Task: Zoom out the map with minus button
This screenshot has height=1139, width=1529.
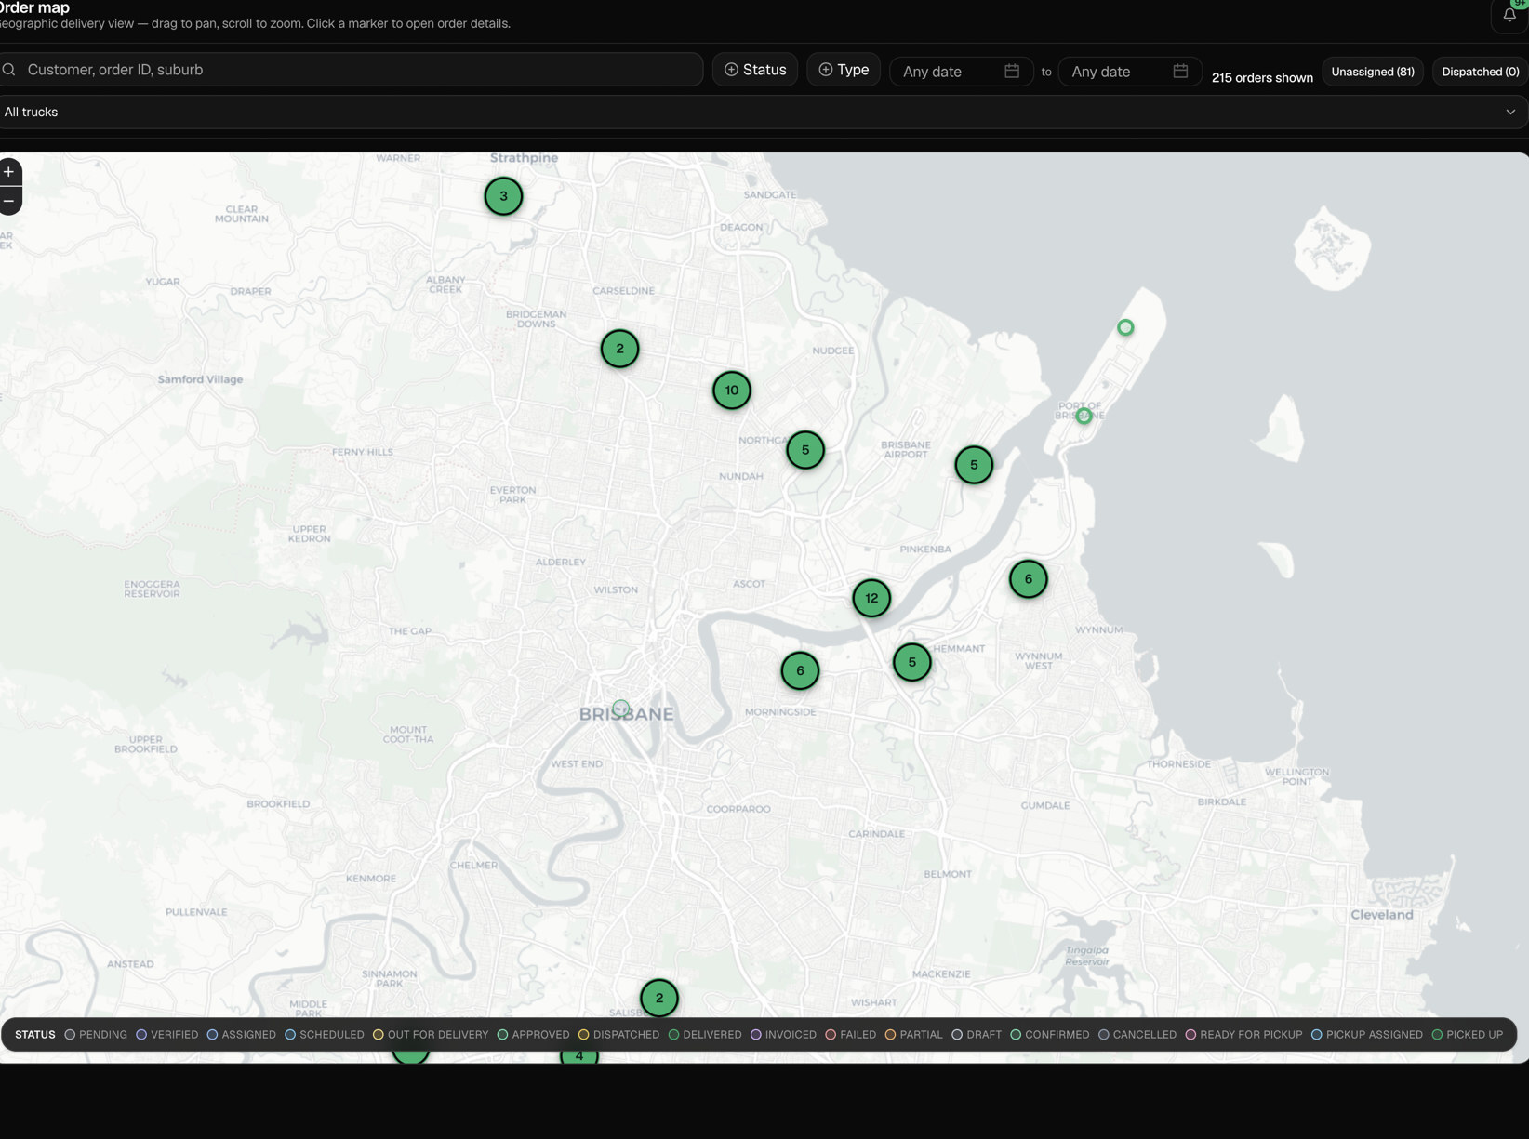Action: [x=9, y=201]
